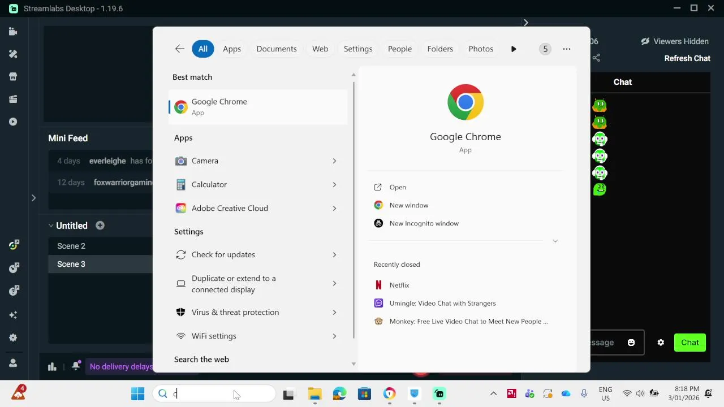
Task: Select the All search filter tab
Action: pos(203,49)
